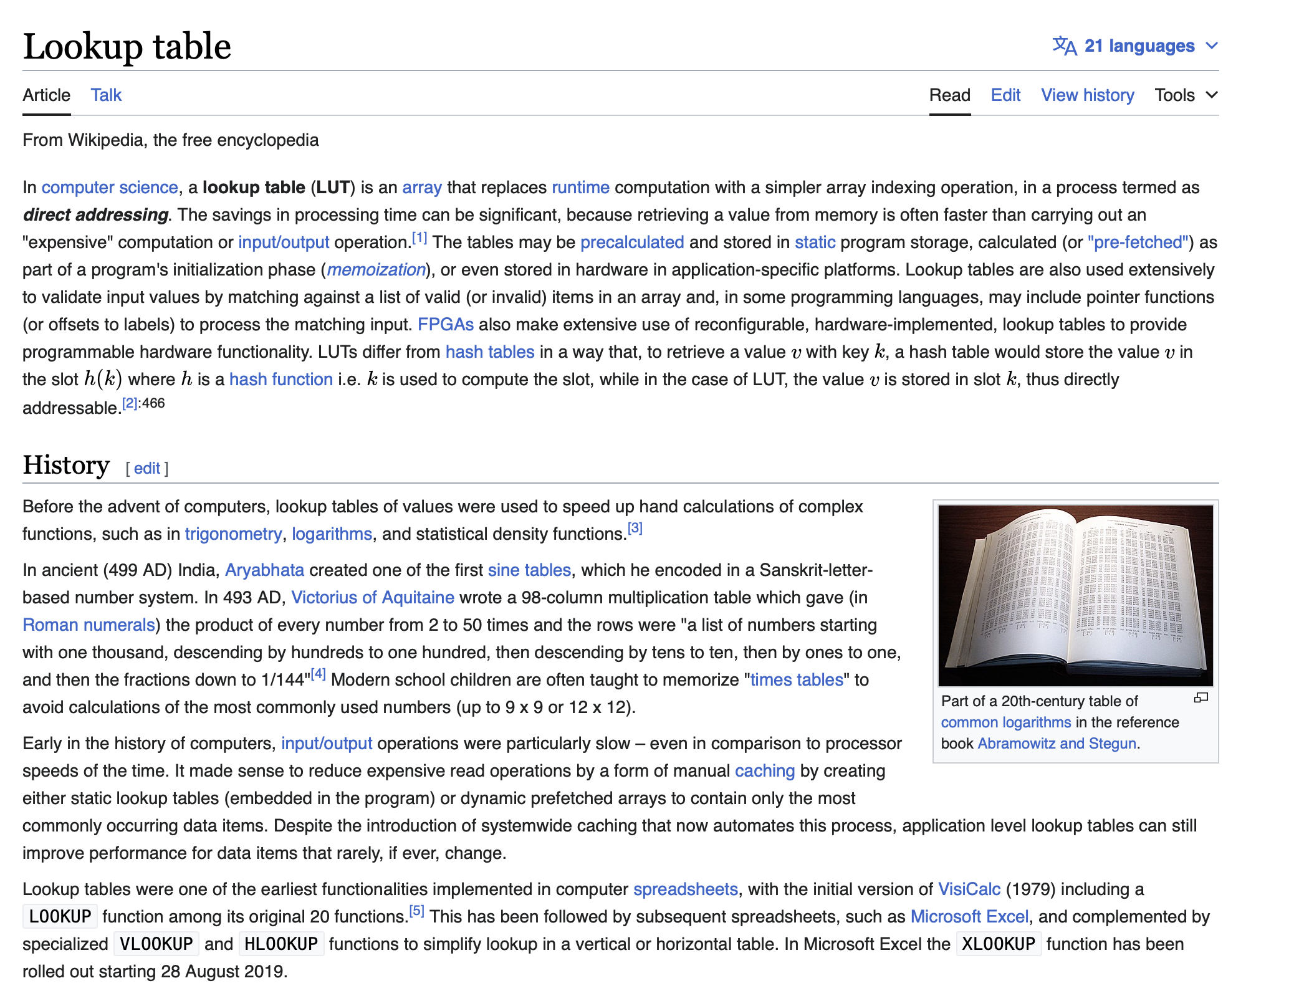The width and height of the screenshot is (1299, 1006).
Task: Jump to citation [1]
Action: 419,237
